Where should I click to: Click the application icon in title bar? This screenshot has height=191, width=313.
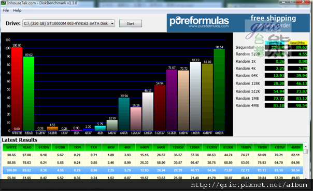(x=3, y=3)
